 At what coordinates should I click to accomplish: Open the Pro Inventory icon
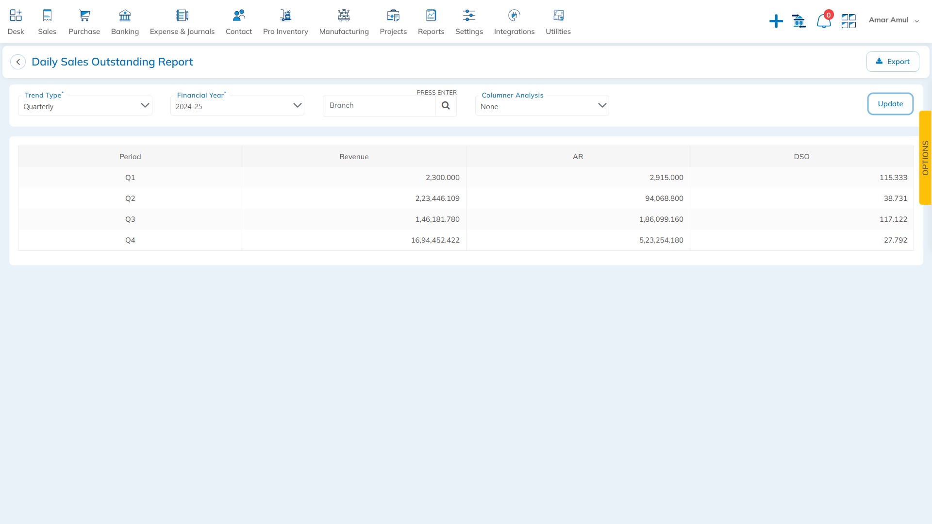click(285, 16)
